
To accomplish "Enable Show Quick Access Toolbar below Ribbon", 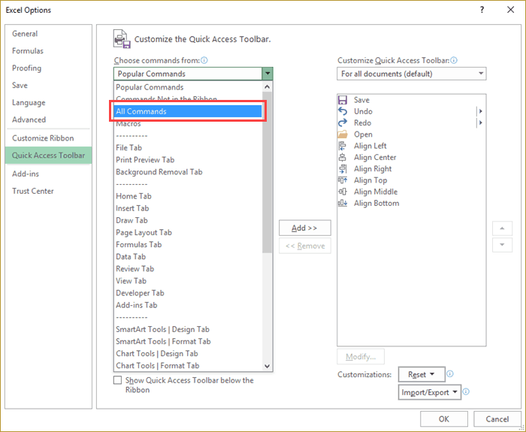I will (117, 380).
